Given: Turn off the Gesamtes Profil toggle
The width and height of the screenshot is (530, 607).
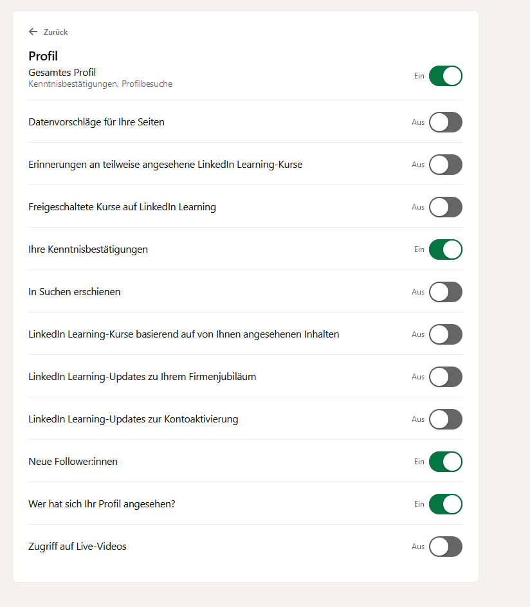Looking at the screenshot, I should [445, 76].
